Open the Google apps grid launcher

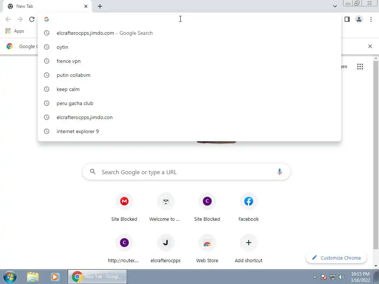click(x=360, y=67)
